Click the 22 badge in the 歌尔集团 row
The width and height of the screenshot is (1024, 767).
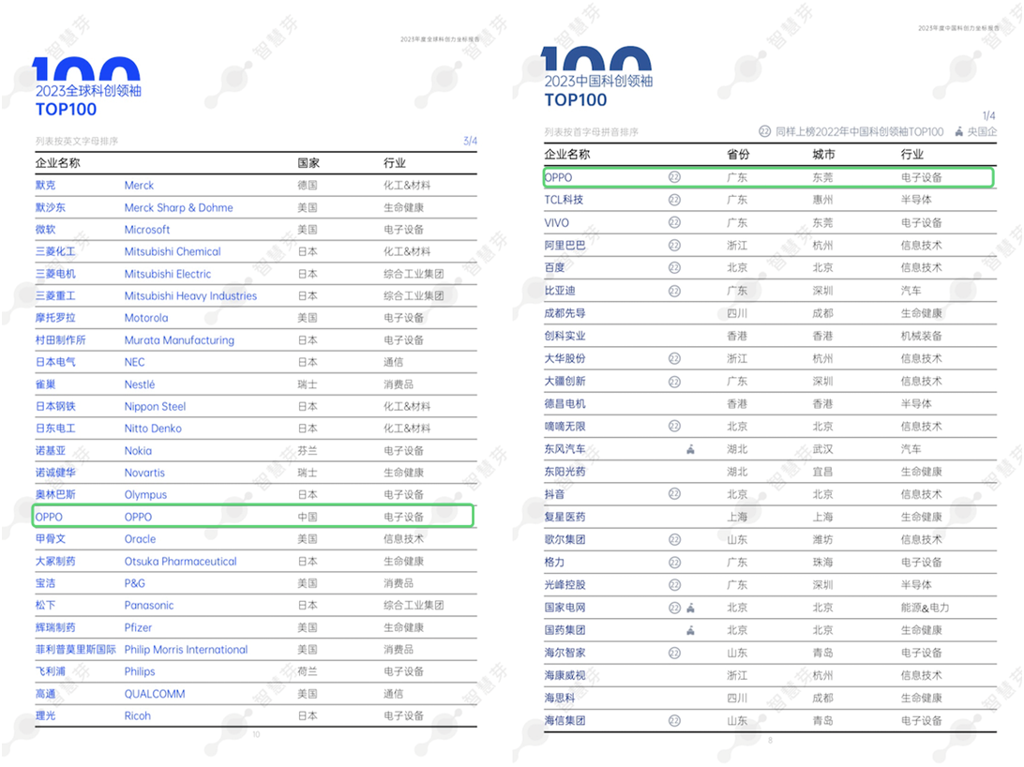point(674,540)
